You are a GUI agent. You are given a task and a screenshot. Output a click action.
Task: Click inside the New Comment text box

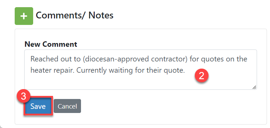[x=140, y=70]
